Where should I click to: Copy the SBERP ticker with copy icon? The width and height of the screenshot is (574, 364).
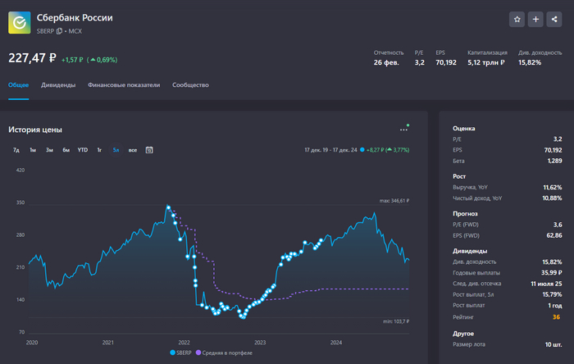59,31
